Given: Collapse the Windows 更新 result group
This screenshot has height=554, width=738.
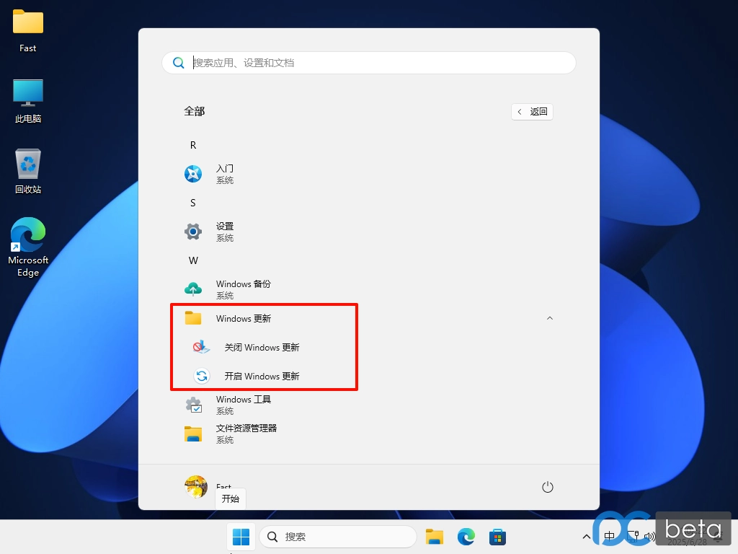Looking at the screenshot, I should (550, 318).
